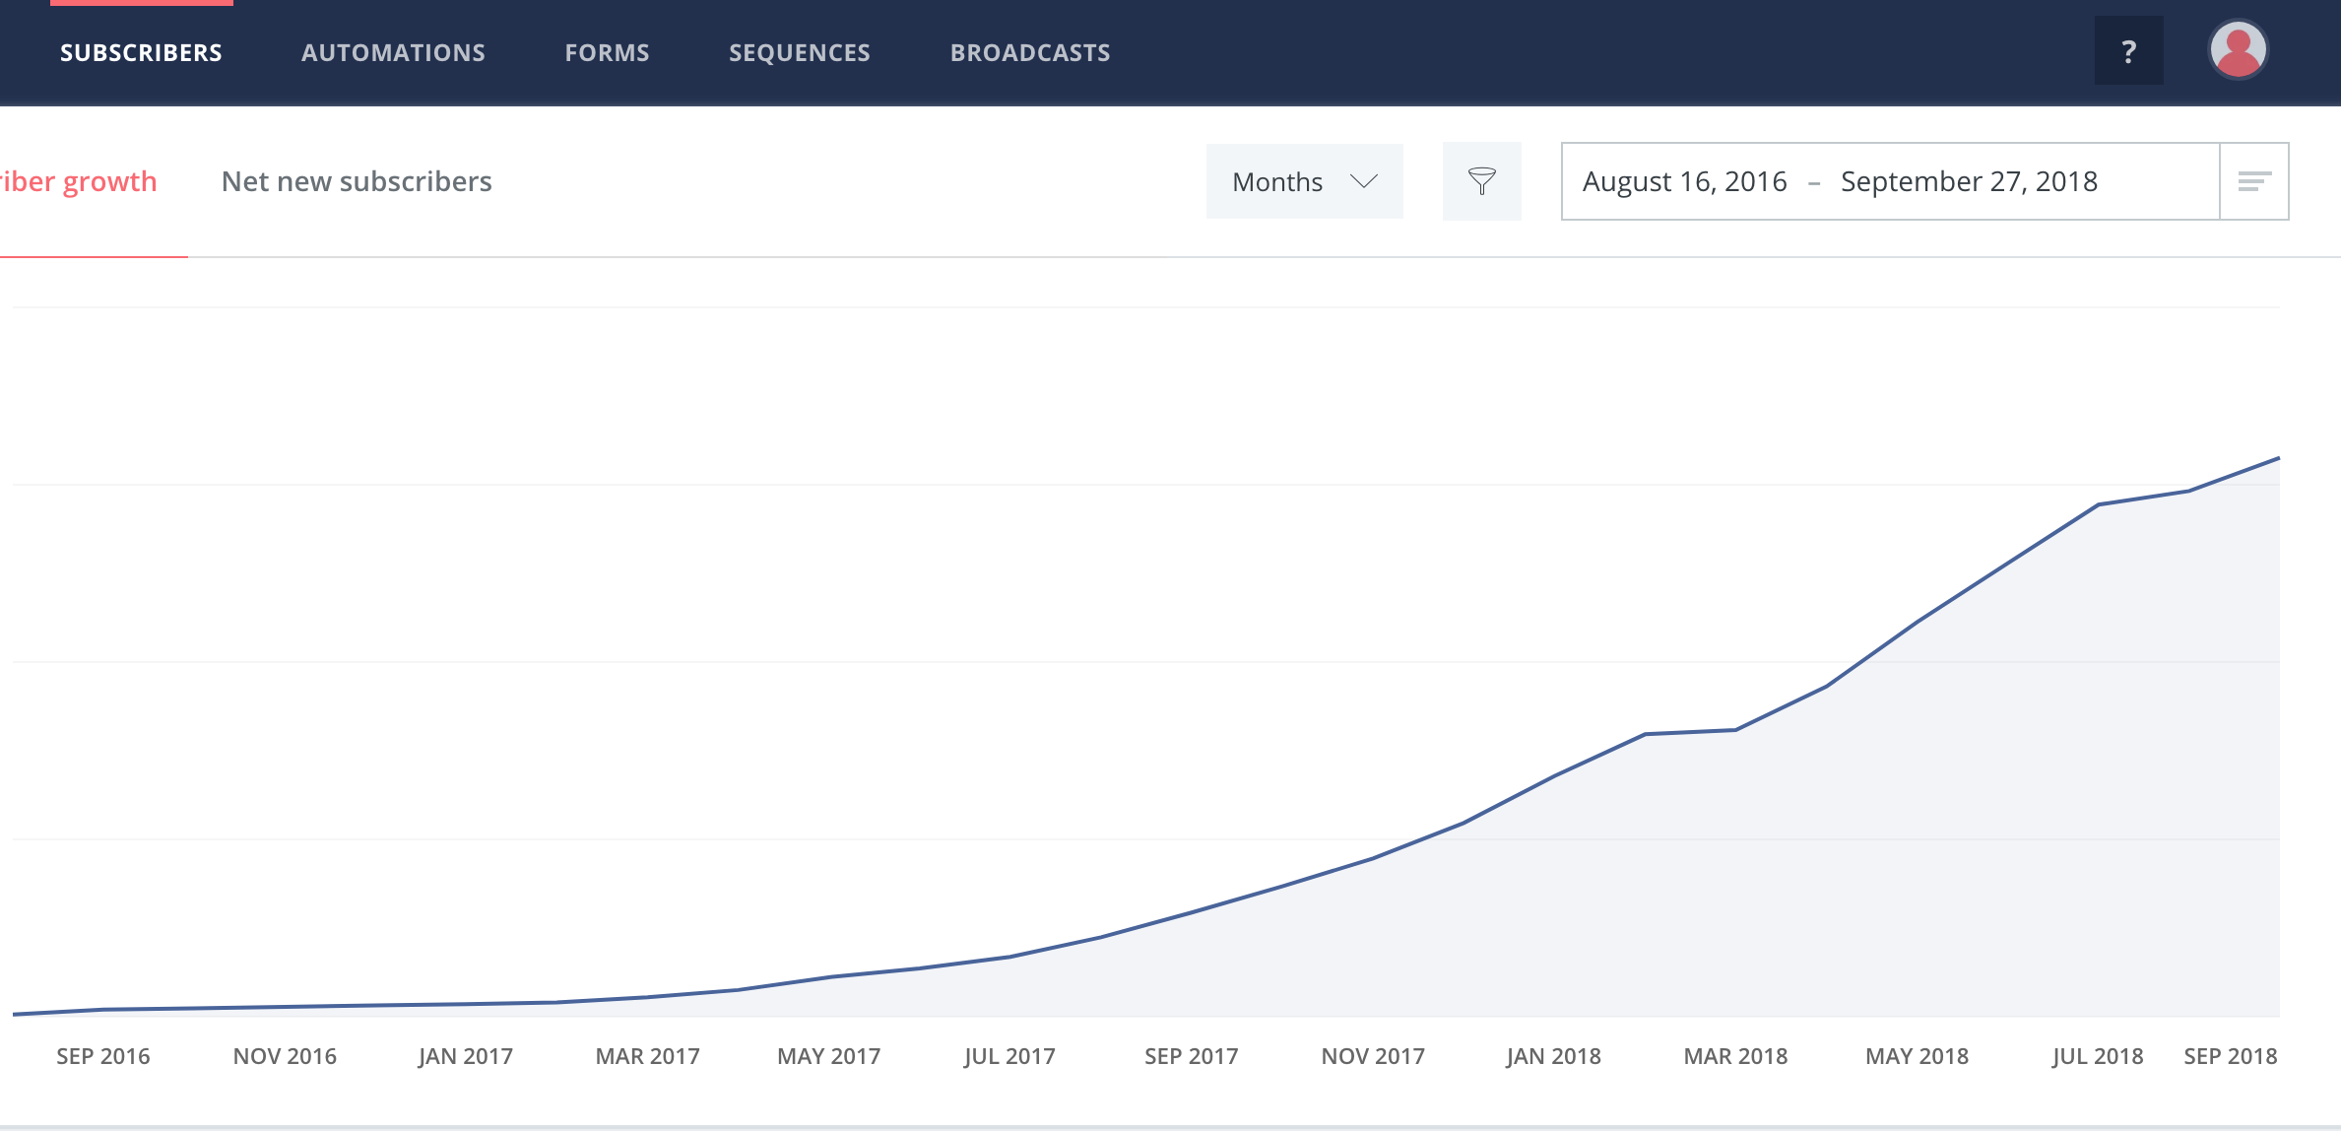Go to Broadcasts
Image resolution: width=2341 pixels, height=1131 pixels.
tap(1029, 52)
